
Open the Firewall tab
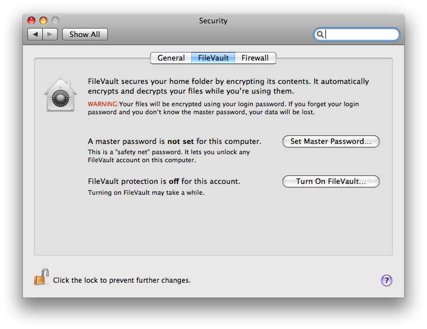point(255,58)
